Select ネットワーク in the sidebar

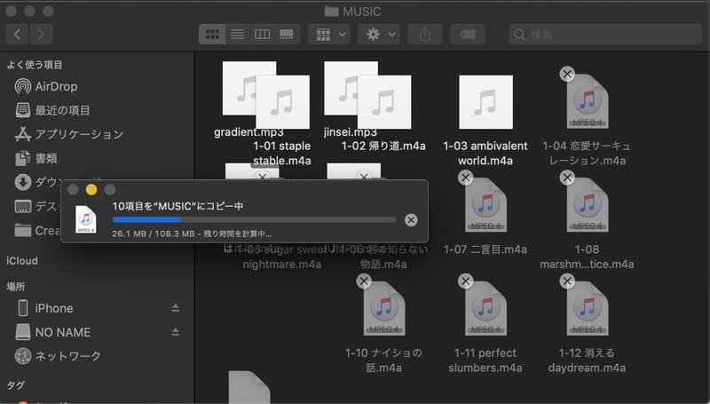click(x=67, y=356)
